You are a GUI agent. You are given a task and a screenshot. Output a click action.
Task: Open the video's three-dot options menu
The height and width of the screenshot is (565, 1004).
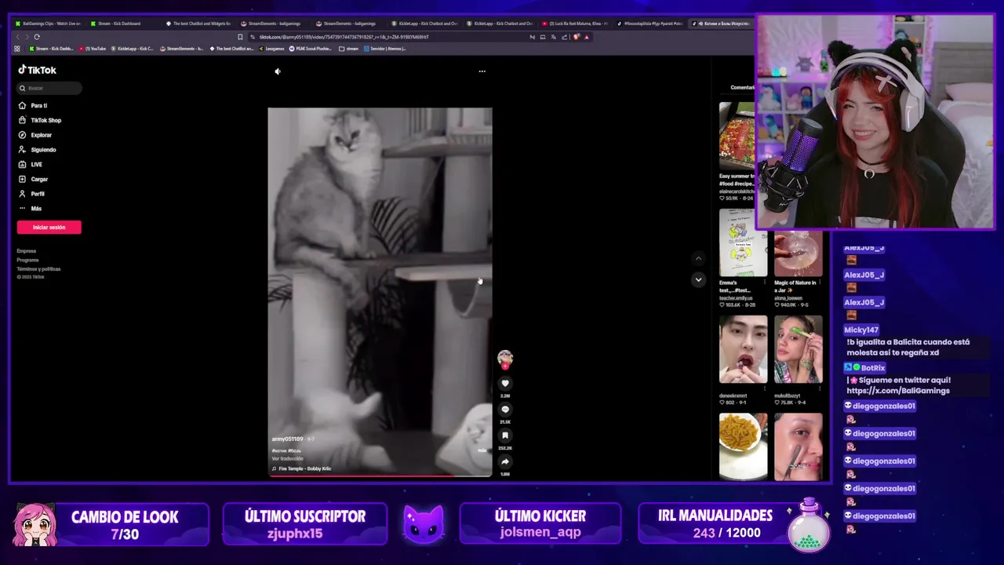(482, 71)
